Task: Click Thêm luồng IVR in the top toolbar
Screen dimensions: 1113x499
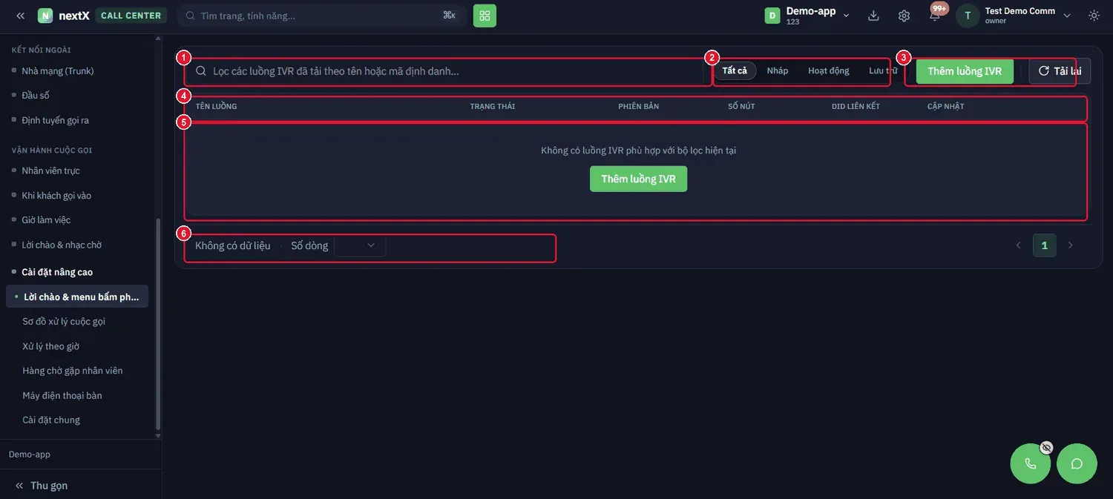Action: pyautogui.click(x=965, y=71)
